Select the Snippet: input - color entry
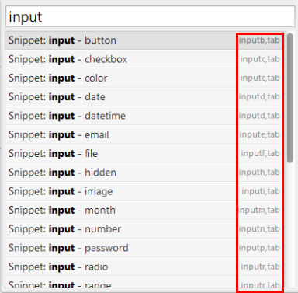298x293 pixels. 145,78
